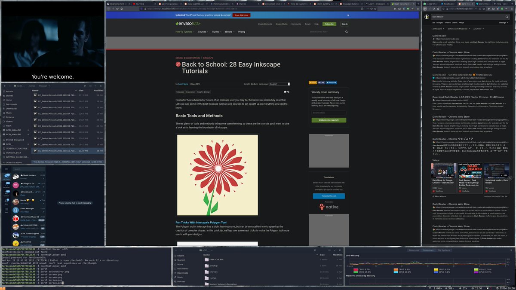Switch to the File Systems tab in System Monitor
The height and width of the screenshot is (290, 516).
tap(444, 250)
